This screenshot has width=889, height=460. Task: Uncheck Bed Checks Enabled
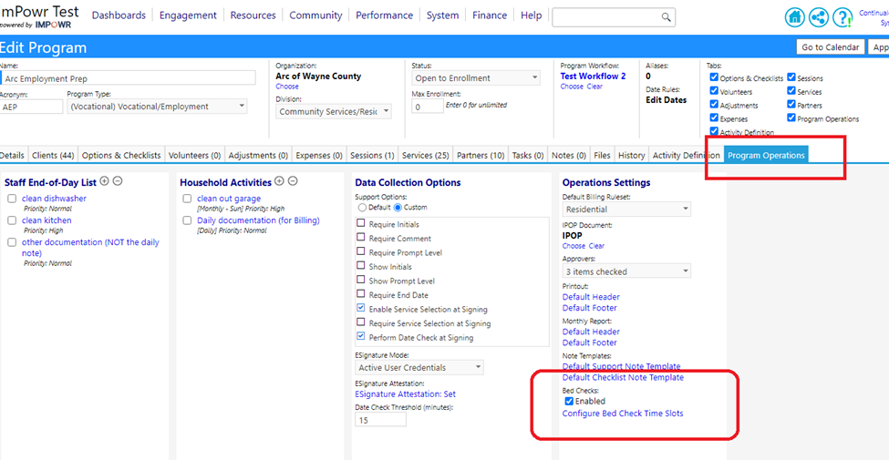coord(569,401)
